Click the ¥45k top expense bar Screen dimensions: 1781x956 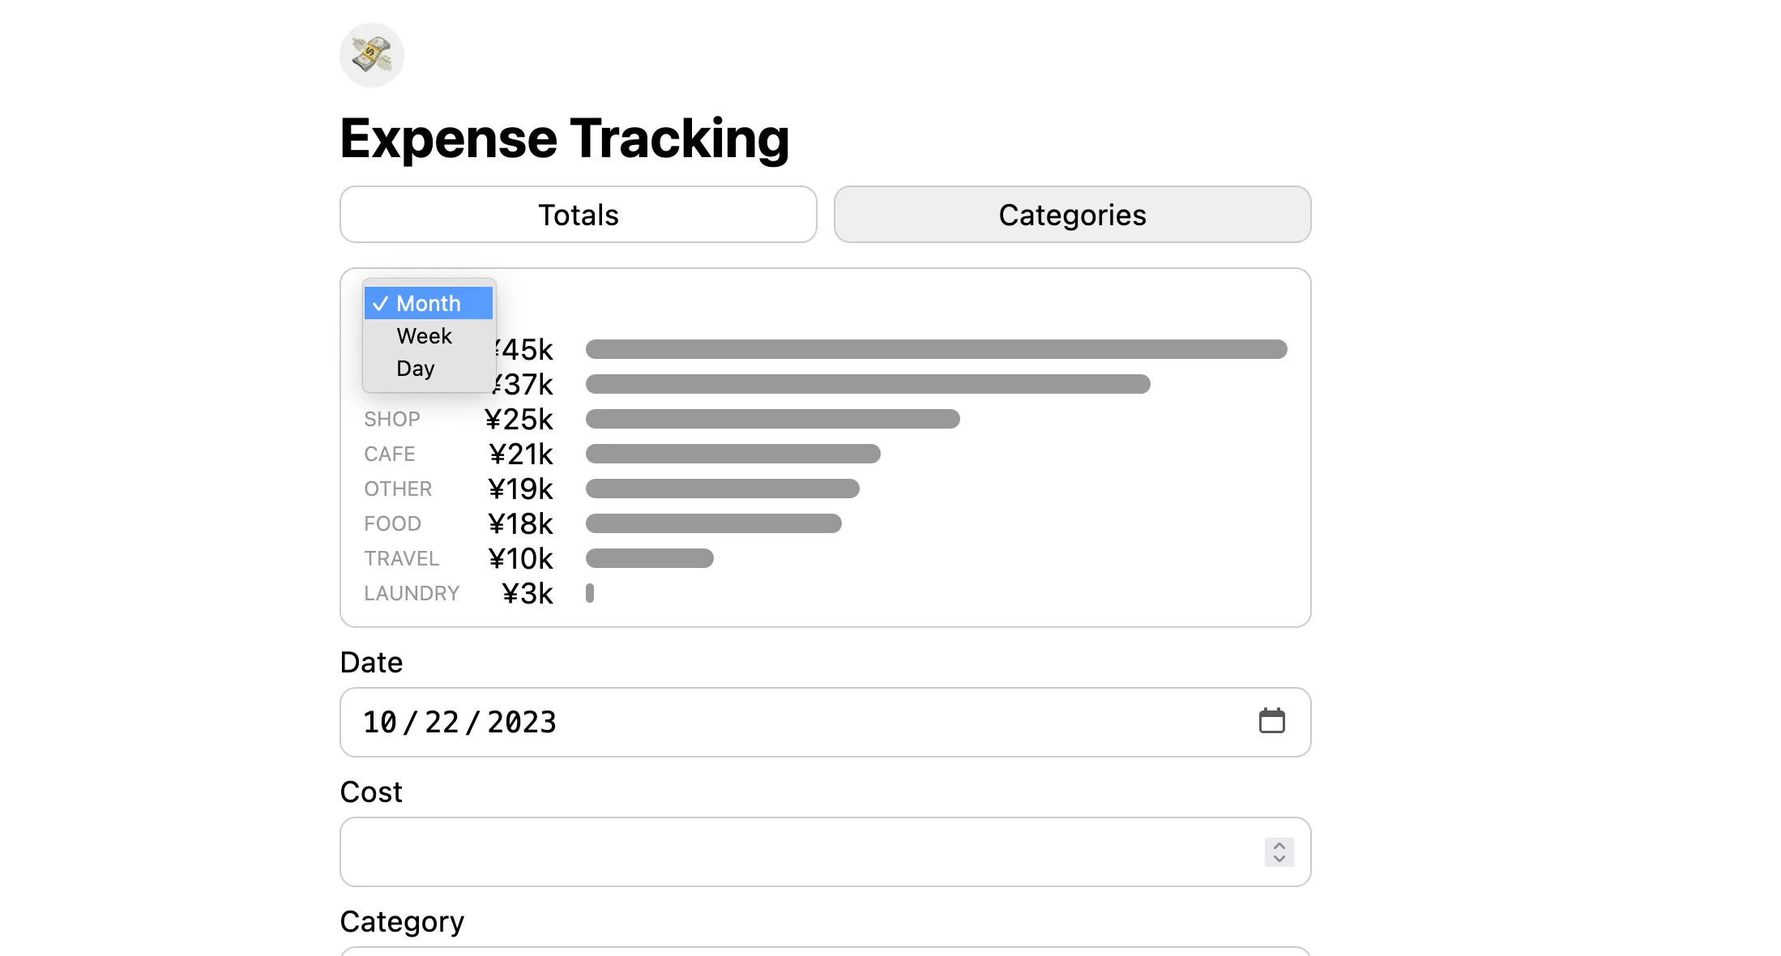tap(936, 349)
